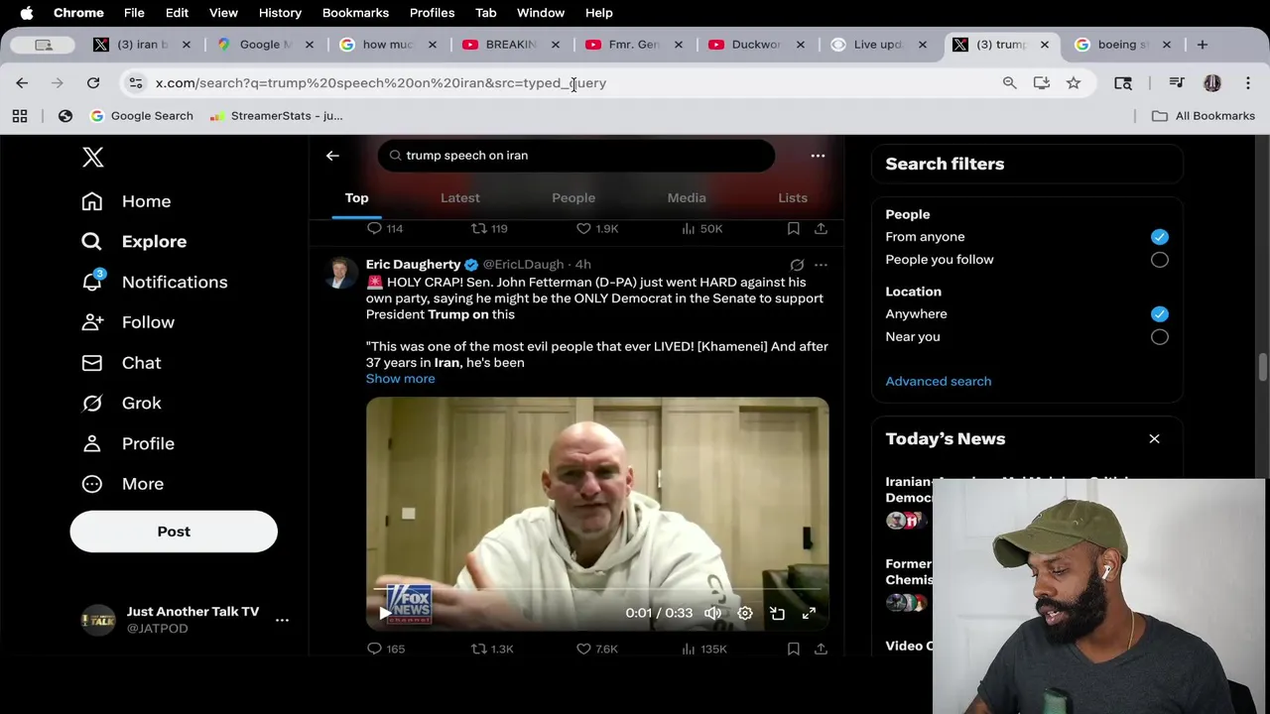Open Grok in the sidebar

click(121, 403)
